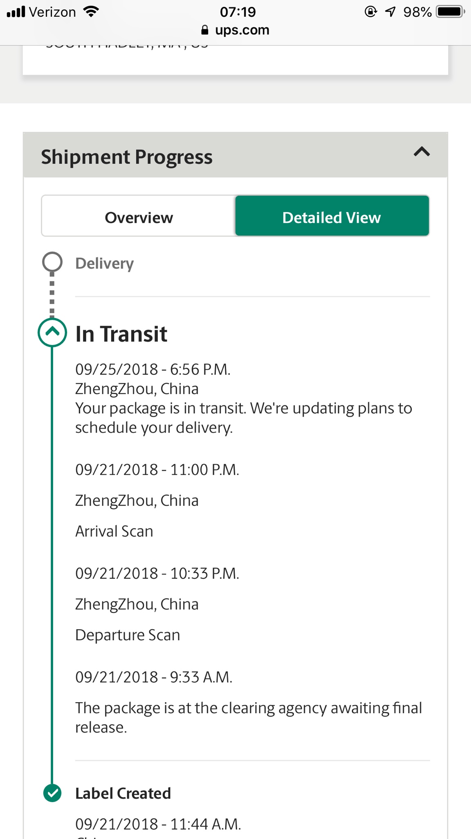Tap the Wi-Fi icon in status bar

tap(91, 11)
